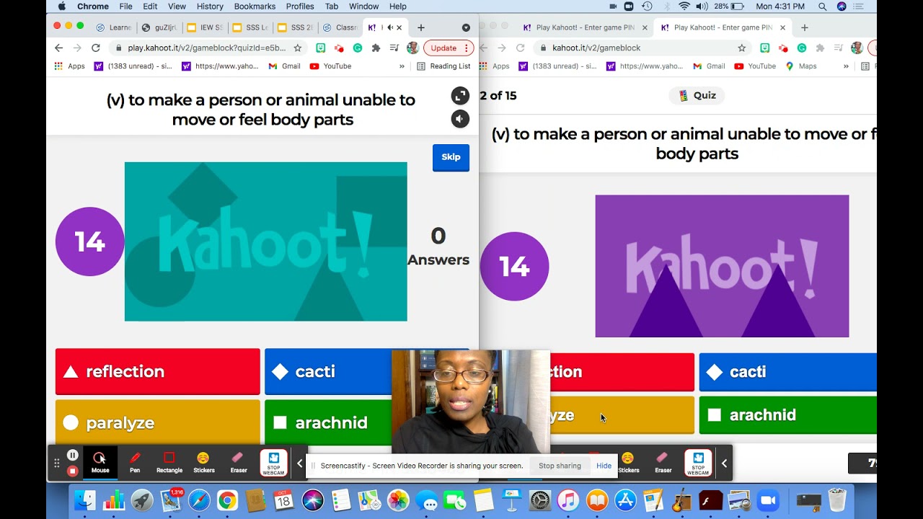The image size is (923, 519).
Task: Go back in left Chrome window
Action: 59,48
